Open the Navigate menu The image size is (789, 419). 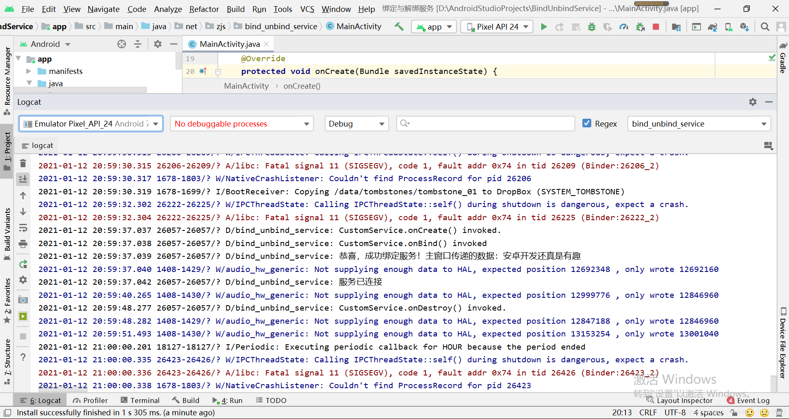coord(104,9)
